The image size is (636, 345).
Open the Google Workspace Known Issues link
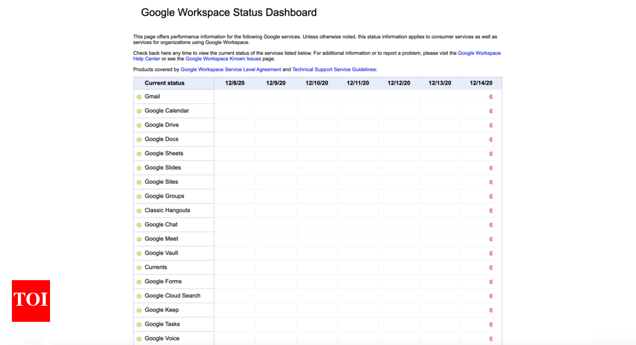pyautogui.click(x=223, y=59)
